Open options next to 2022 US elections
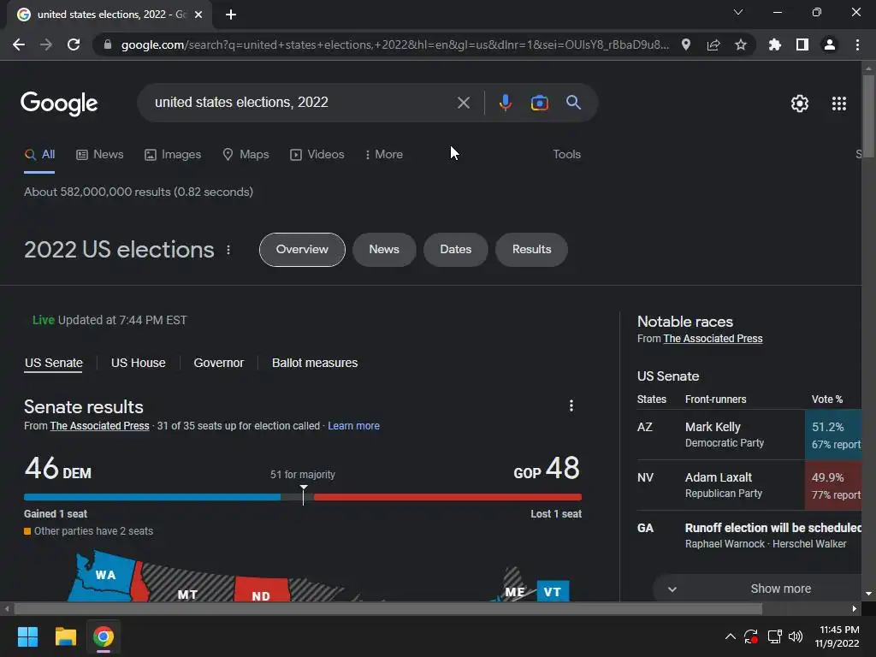 coord(228,250)
